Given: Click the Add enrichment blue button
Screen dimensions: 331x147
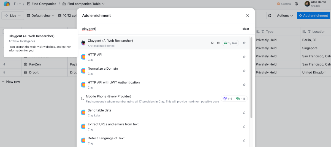Looking at the screenshot, I should pos(313,16).
